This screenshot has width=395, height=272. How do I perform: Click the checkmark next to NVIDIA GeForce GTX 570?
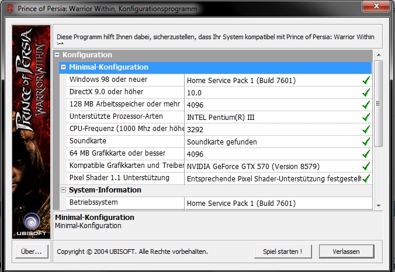click(x=366, y=166)
